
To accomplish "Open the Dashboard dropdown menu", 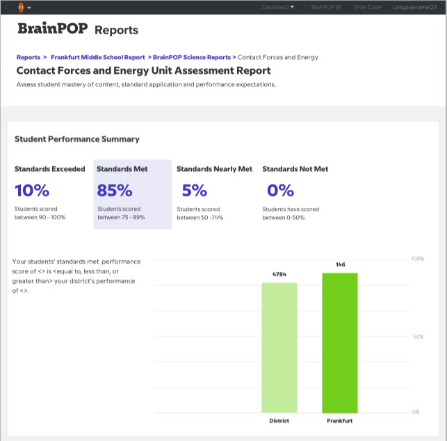I will 278,7.
